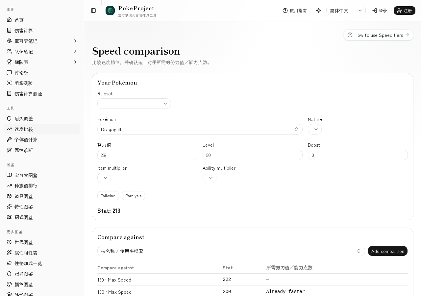Open 伤害计算测验 icon

(x=9, y=93)
